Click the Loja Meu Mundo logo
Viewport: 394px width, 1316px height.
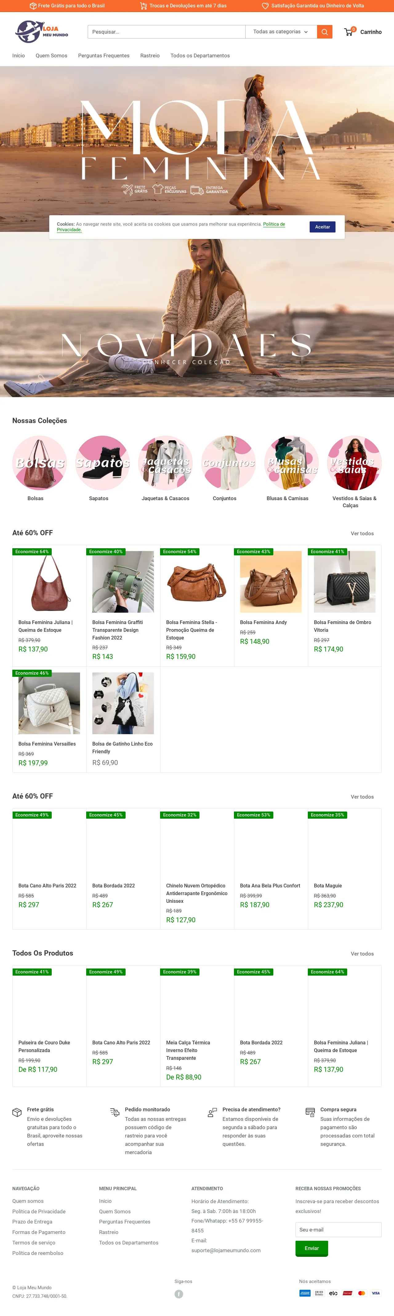(42, 32)
